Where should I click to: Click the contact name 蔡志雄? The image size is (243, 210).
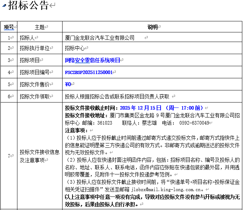click(149, 123)
